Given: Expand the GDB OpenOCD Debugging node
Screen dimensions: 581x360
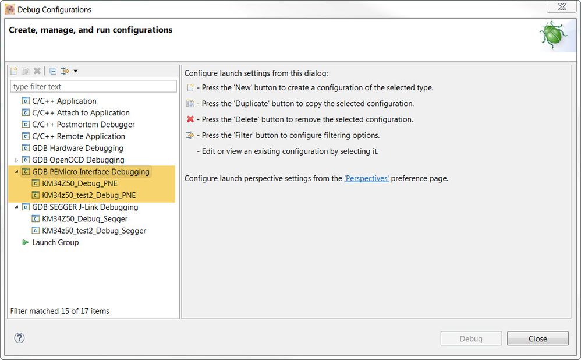Looking at the screenshot, I should (x=16, y=160).
